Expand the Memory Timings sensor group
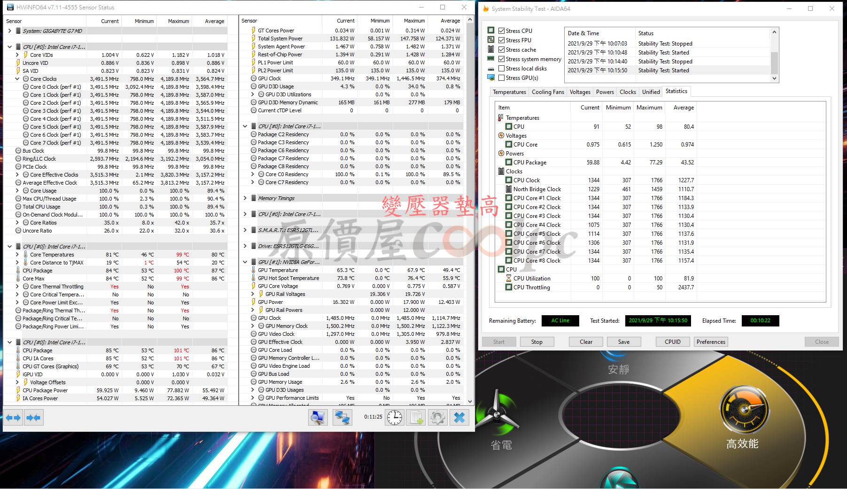This screenshot has height=489, width=847. pos(245,198)
